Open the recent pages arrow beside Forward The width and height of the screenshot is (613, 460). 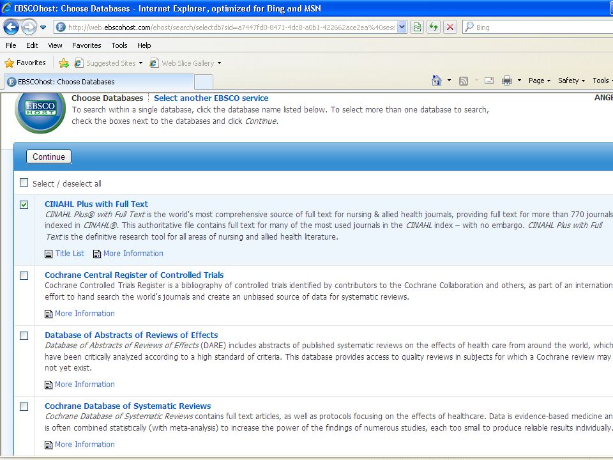(x=43, y=27)
